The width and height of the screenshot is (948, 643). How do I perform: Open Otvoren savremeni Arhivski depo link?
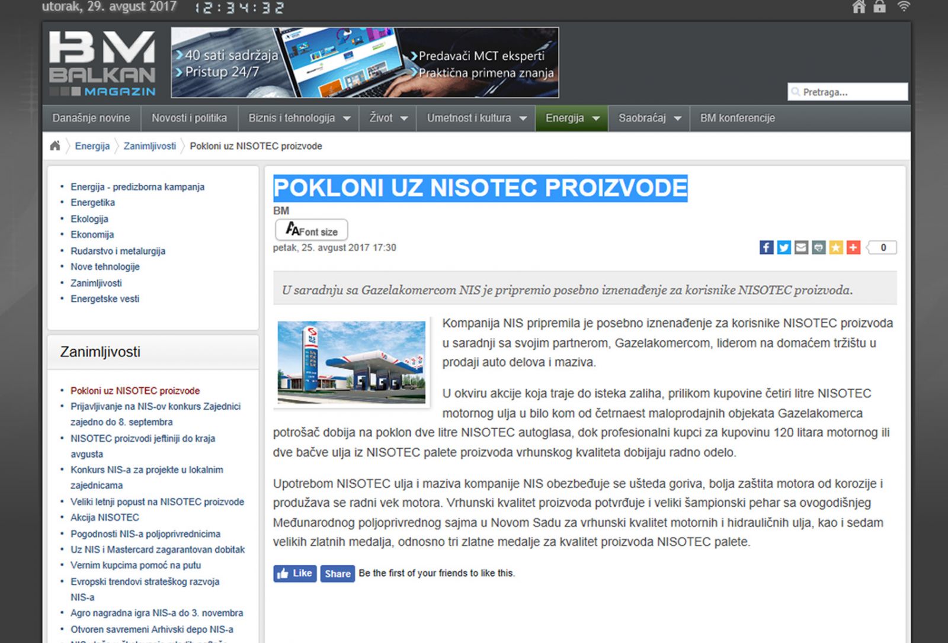pos(152,629)
